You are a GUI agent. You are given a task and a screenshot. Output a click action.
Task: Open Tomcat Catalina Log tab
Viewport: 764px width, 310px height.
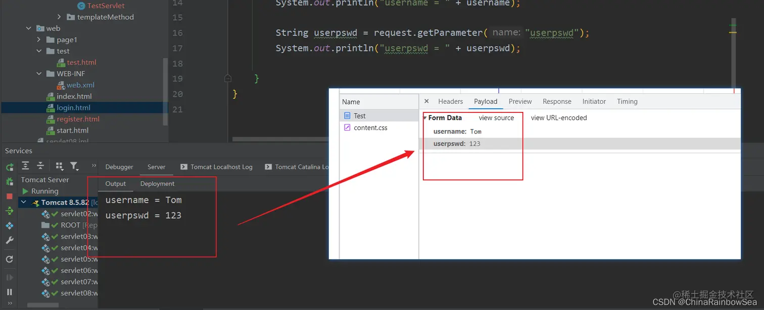pyautogui.click(x=297, y=167)
